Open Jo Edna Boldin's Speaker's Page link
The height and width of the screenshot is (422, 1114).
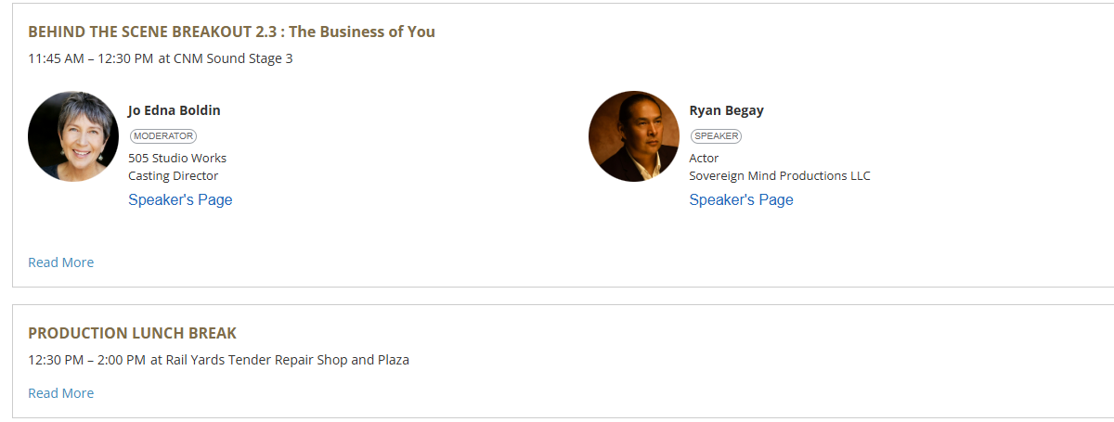tap(180, 199)
